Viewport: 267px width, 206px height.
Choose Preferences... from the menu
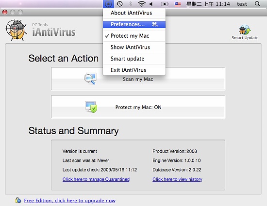pos(134,24)
